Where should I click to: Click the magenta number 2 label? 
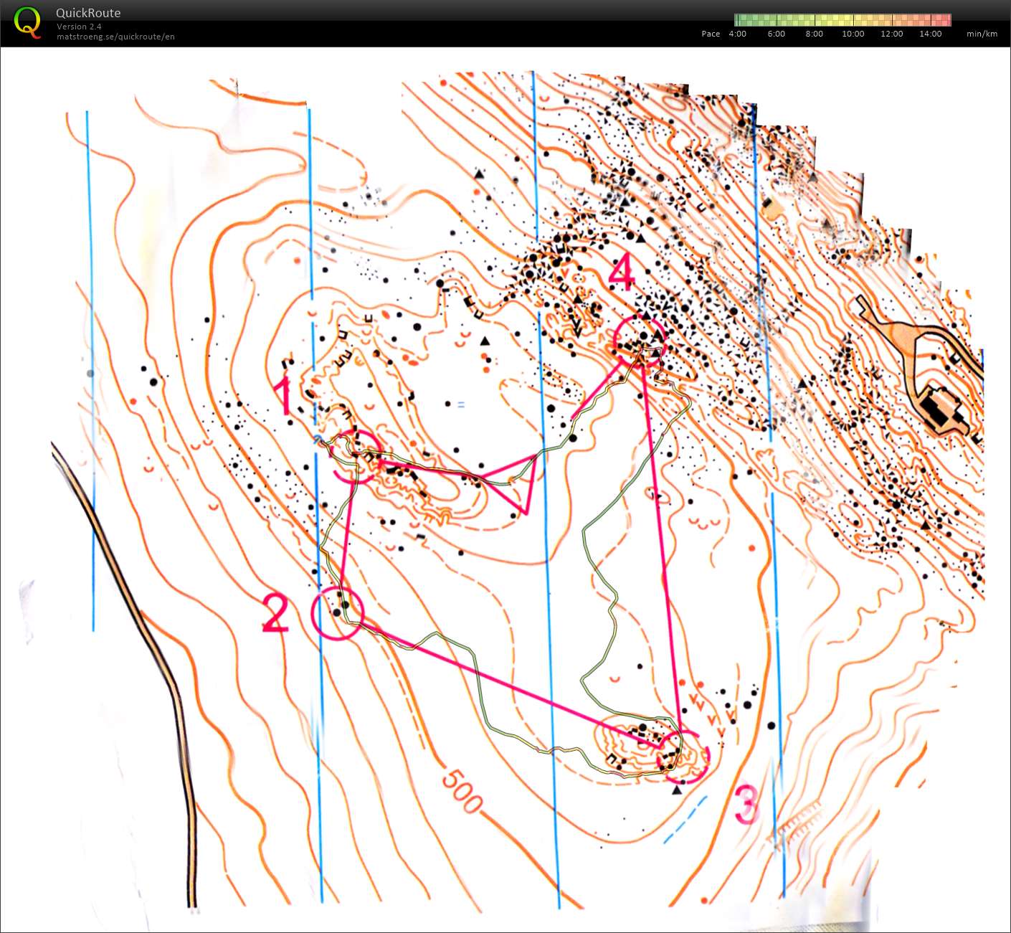point(275,613)
